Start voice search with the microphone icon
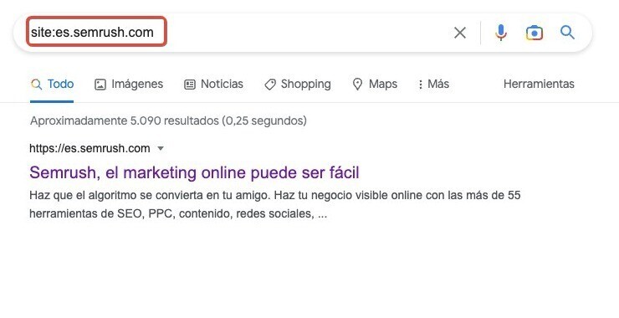 500,33
